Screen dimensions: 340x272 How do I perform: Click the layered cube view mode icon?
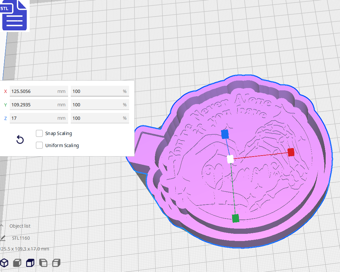point(56,263)
